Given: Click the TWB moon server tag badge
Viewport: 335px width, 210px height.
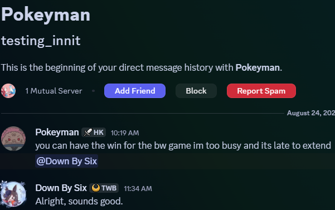Looking at the screenshot, I should point(104,188).
